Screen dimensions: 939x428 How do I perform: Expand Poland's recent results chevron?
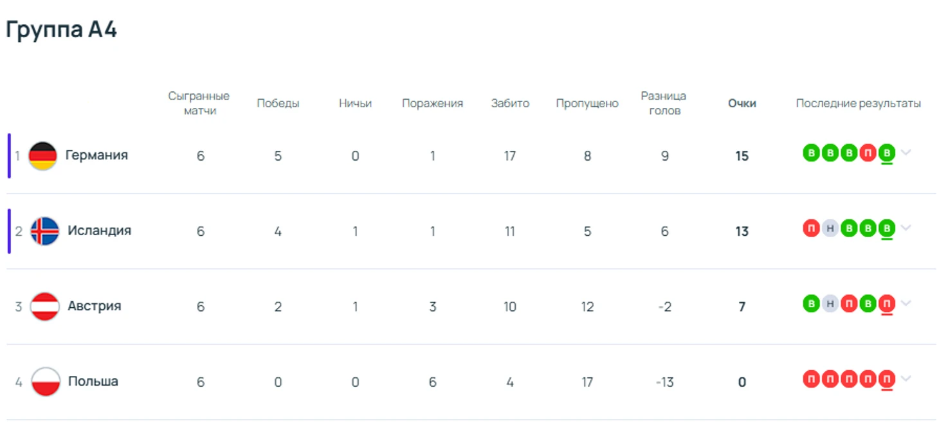pyautogui.click(x=906, y=379)
